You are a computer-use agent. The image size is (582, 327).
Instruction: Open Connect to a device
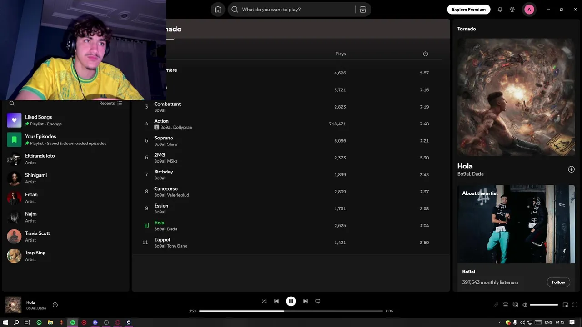(x=515, y=305)
